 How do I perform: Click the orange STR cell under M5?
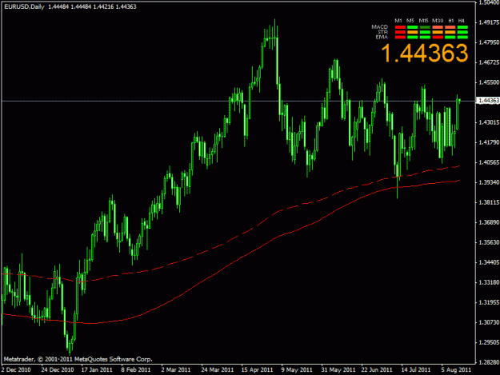[x=412, y=32]
